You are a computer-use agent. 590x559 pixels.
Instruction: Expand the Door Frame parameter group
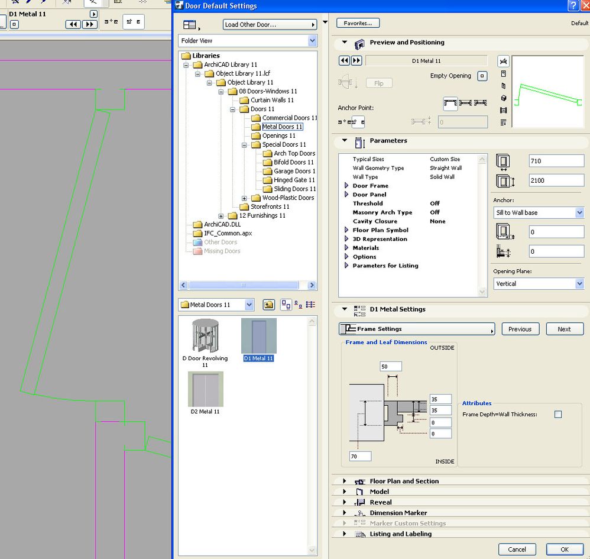tap(346, 186)
